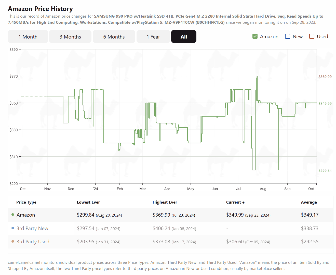The image size is (336, 275).
Task: Click the Jun x-axis label
Action: 215,189
